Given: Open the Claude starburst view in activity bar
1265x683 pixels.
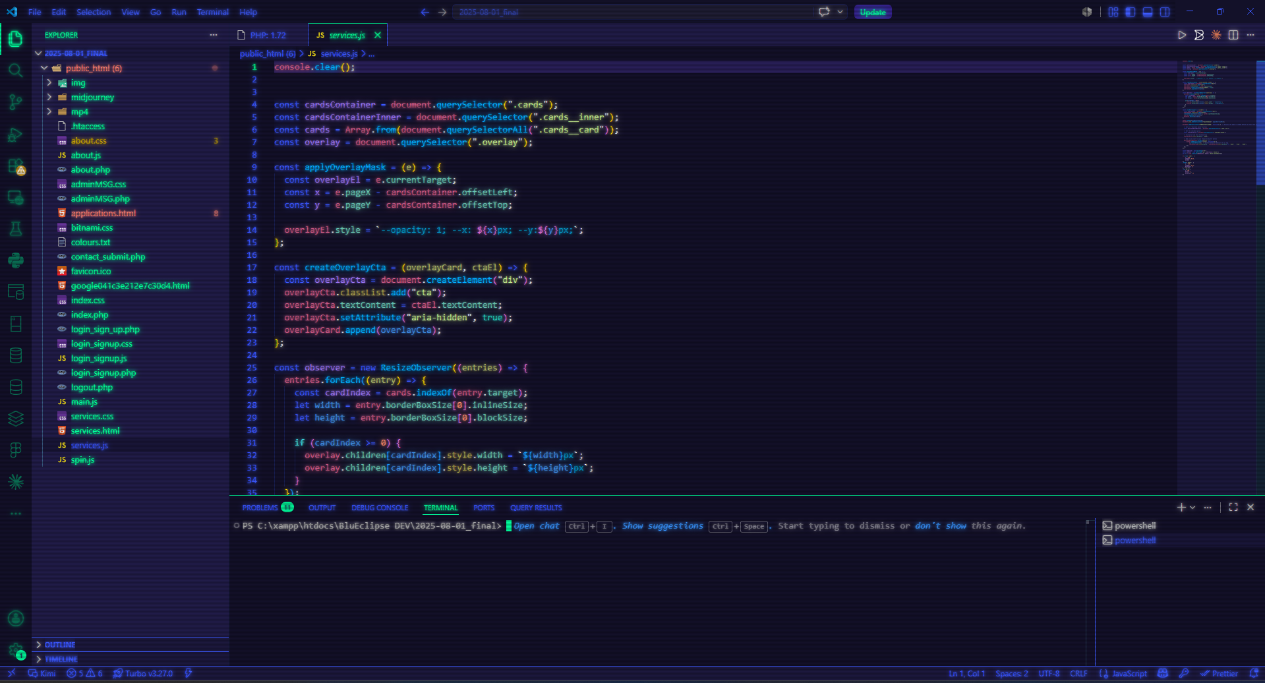Looking at the screenshot, I should click(x=15, y=482).
